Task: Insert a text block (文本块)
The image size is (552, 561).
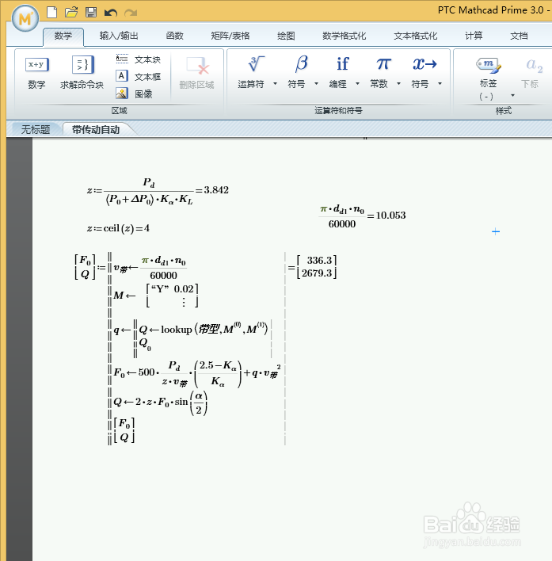Action: coord(138,59)
